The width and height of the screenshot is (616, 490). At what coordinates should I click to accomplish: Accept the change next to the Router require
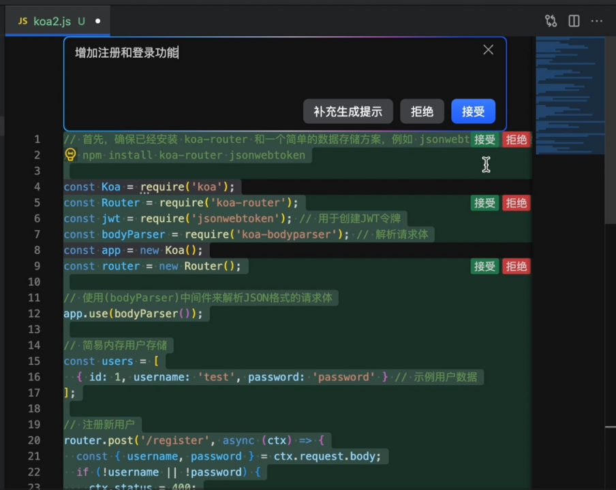point(484,202)
